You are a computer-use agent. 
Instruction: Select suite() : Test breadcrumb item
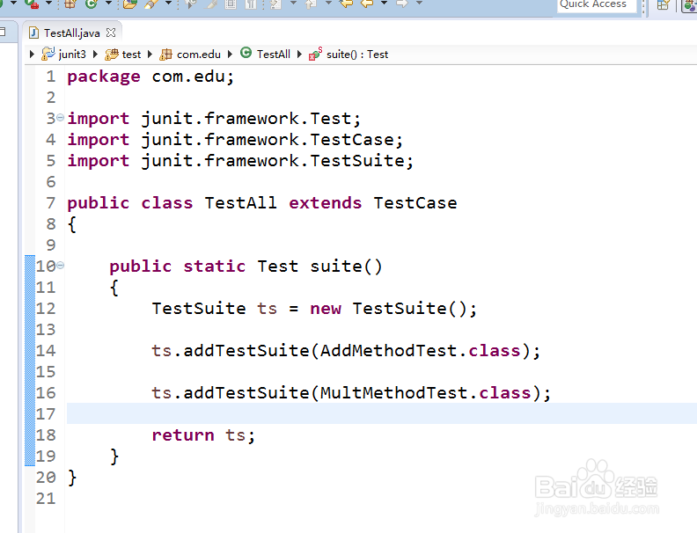coord(349,55)
